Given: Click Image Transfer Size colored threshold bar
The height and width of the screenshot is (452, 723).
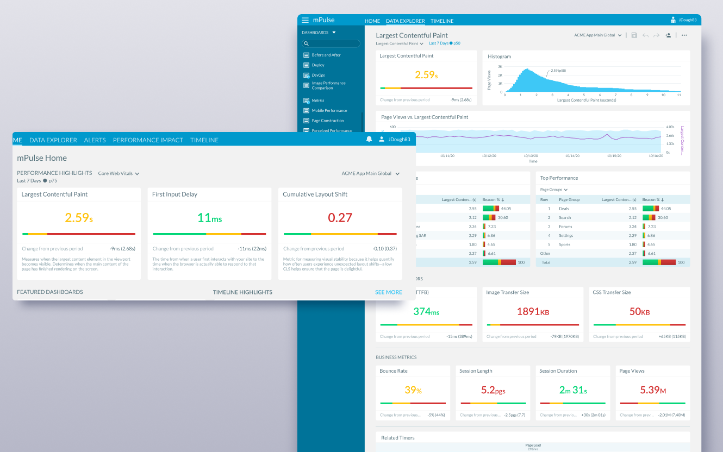Looking at the screenshot, I should 533,325.
